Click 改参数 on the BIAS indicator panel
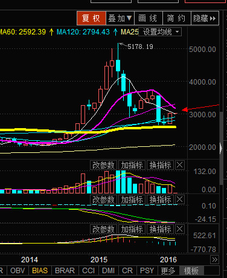Image resolution: width=227 pixels, height=278 pixels. pyautogui.click(x=103, y=199)
